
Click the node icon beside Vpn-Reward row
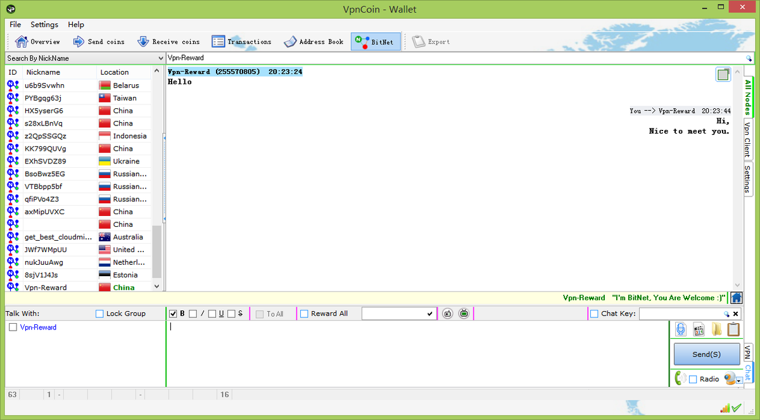coord(13,287)
